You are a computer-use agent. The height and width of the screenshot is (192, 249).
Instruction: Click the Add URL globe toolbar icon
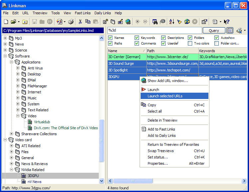coord(128,22)
